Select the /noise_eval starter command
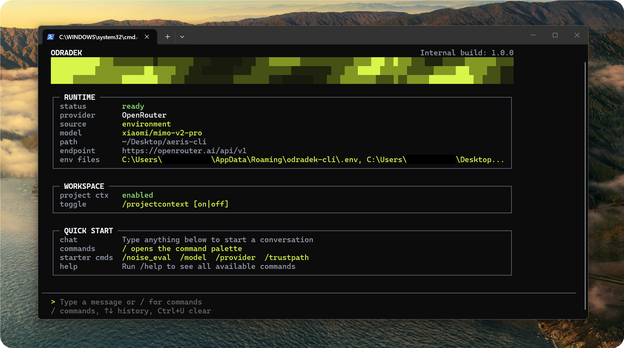 tap(146, 257)
